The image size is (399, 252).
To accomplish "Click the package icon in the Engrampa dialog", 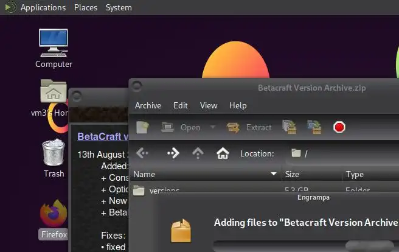I will (x=181, y=230).
